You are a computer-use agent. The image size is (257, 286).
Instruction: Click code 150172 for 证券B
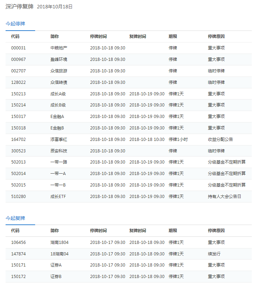click(18, 277)
